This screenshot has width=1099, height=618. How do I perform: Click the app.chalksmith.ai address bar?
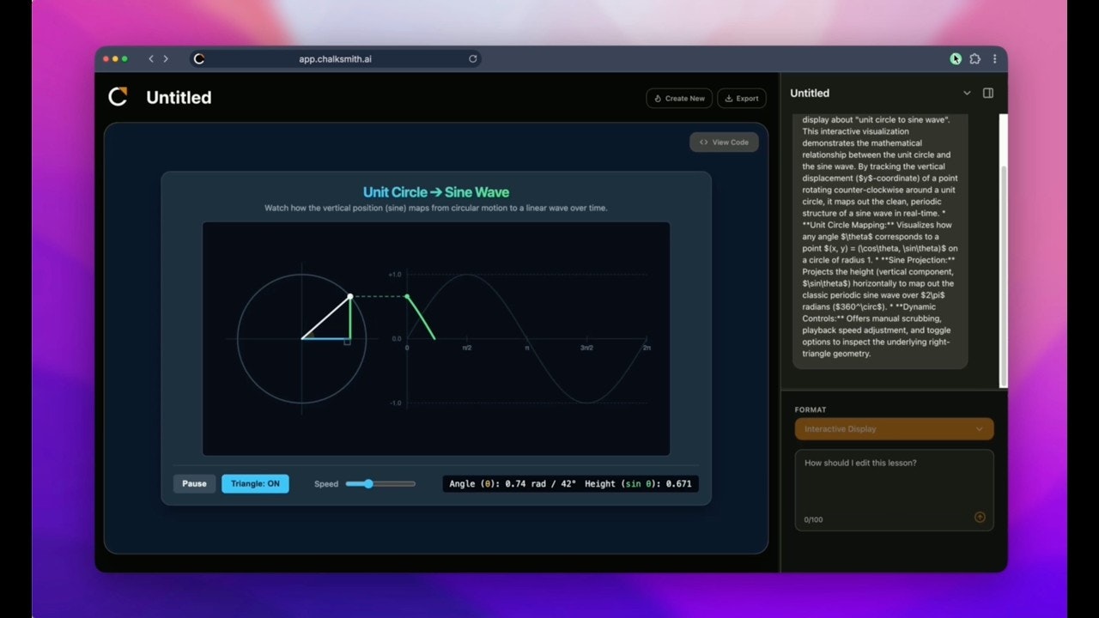pyautogui.click(x=335, y=59)
